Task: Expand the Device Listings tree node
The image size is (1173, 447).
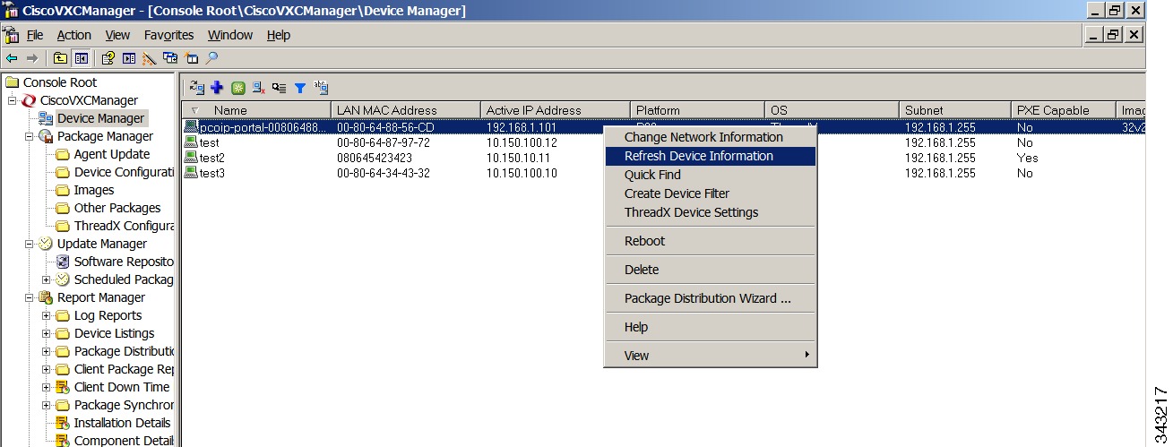Action: click(47, 333)
